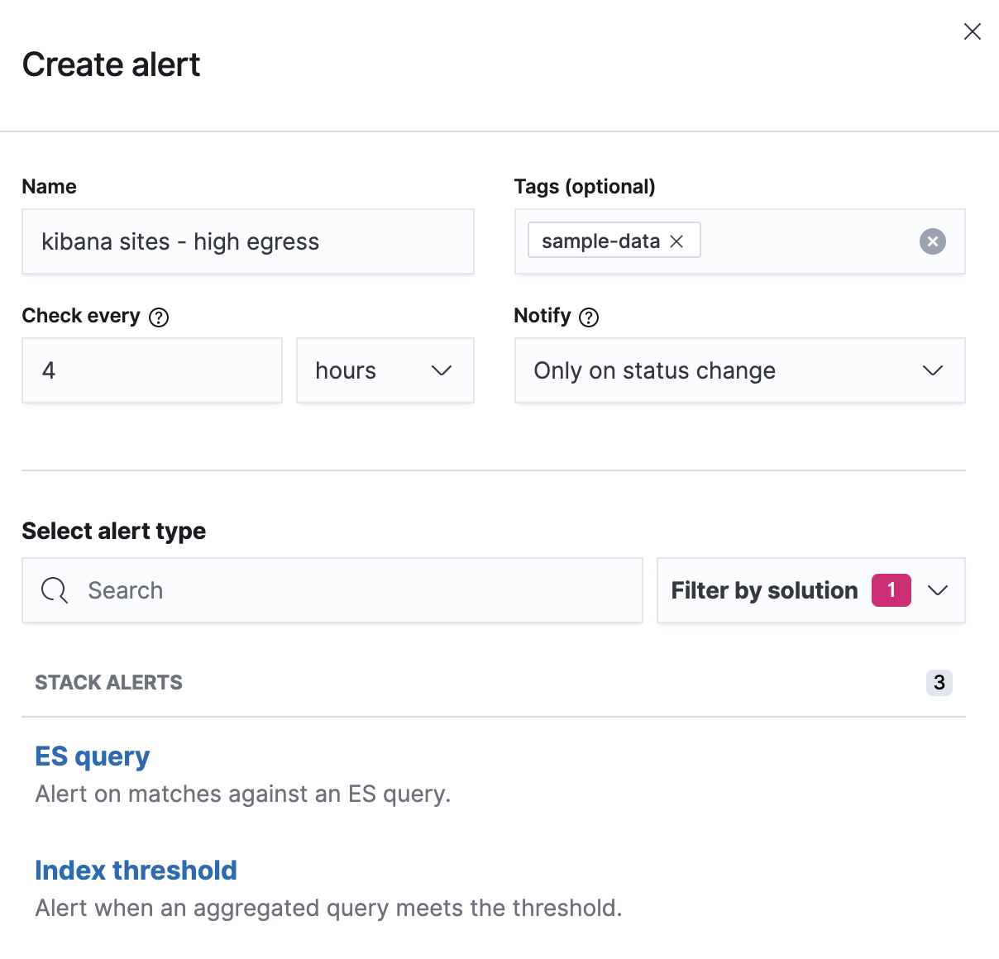The image size is (999, 959).
Task: Click inside the Tags input area
Action: [810, 241]
